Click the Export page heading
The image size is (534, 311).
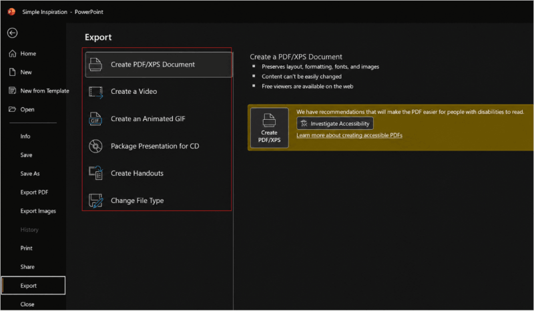pos(98,37)
